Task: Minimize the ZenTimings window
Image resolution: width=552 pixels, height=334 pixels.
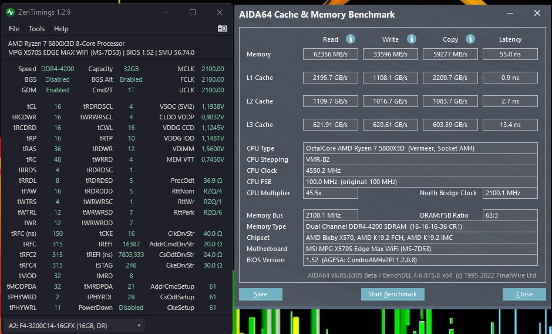Action: pos(166,12)
